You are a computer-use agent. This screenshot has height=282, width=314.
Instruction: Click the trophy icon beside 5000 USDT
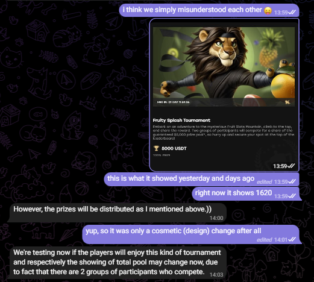156,148
